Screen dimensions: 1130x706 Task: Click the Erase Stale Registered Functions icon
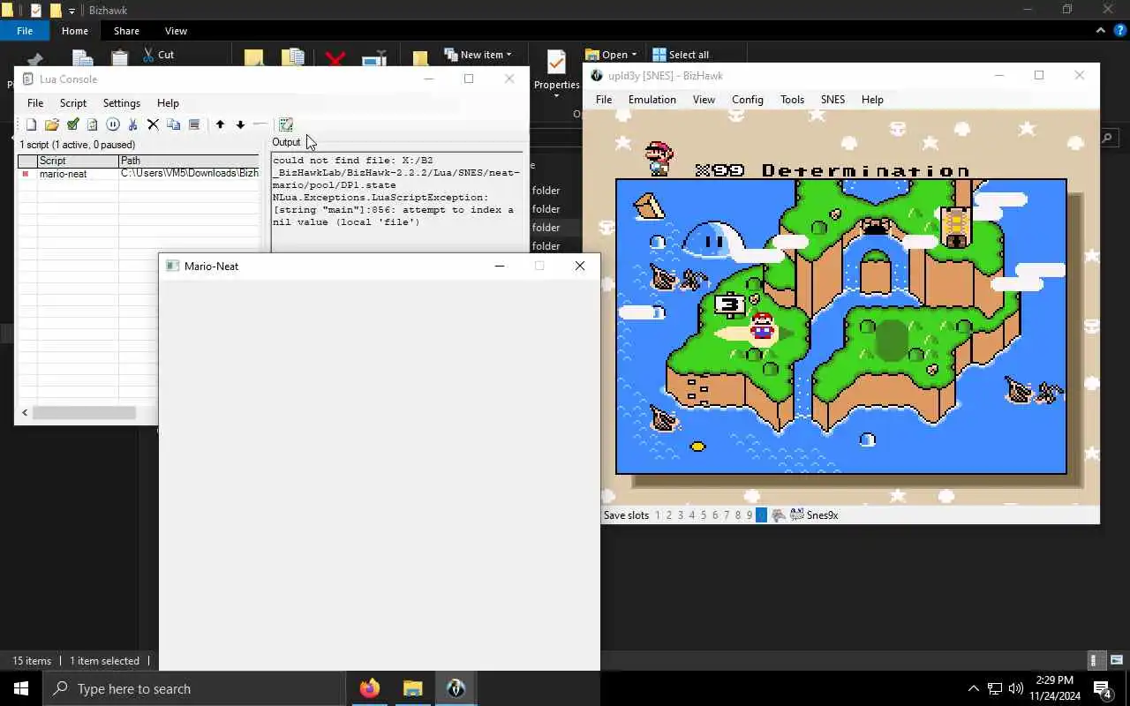pos(285,124)
